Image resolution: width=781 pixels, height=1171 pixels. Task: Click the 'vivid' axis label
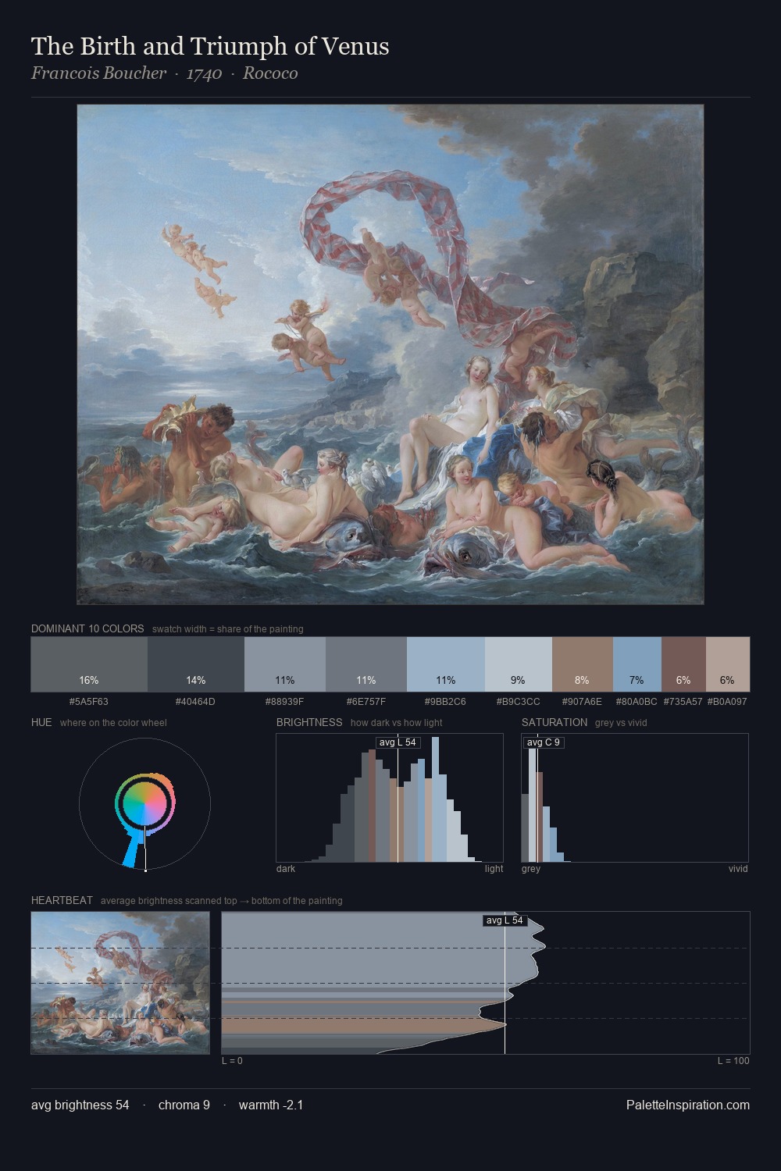pyautogui.click(x=738, y=869)
